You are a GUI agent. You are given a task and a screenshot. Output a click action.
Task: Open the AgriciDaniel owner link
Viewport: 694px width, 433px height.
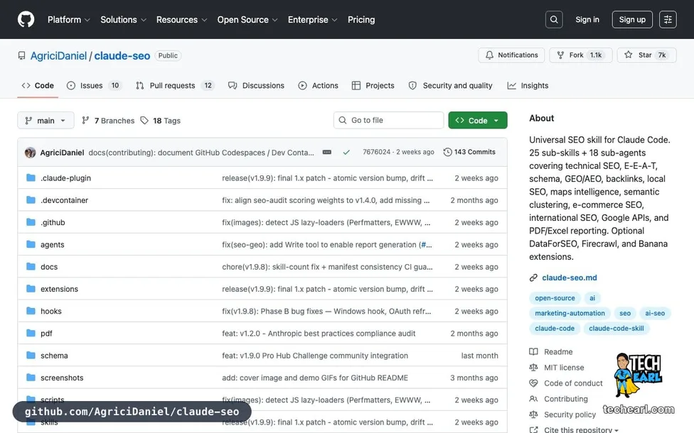58,55
